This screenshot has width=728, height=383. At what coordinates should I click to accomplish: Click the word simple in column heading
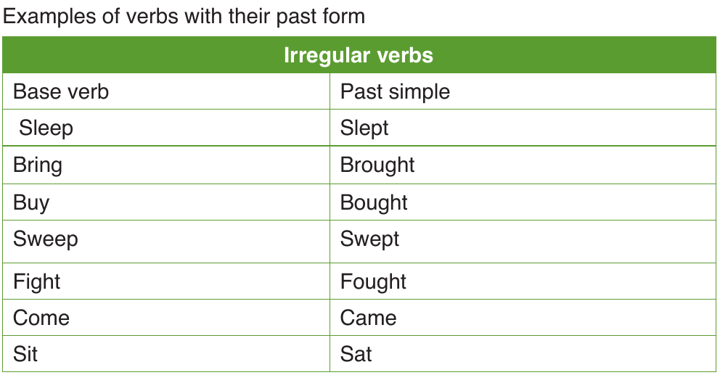(420, 92)
